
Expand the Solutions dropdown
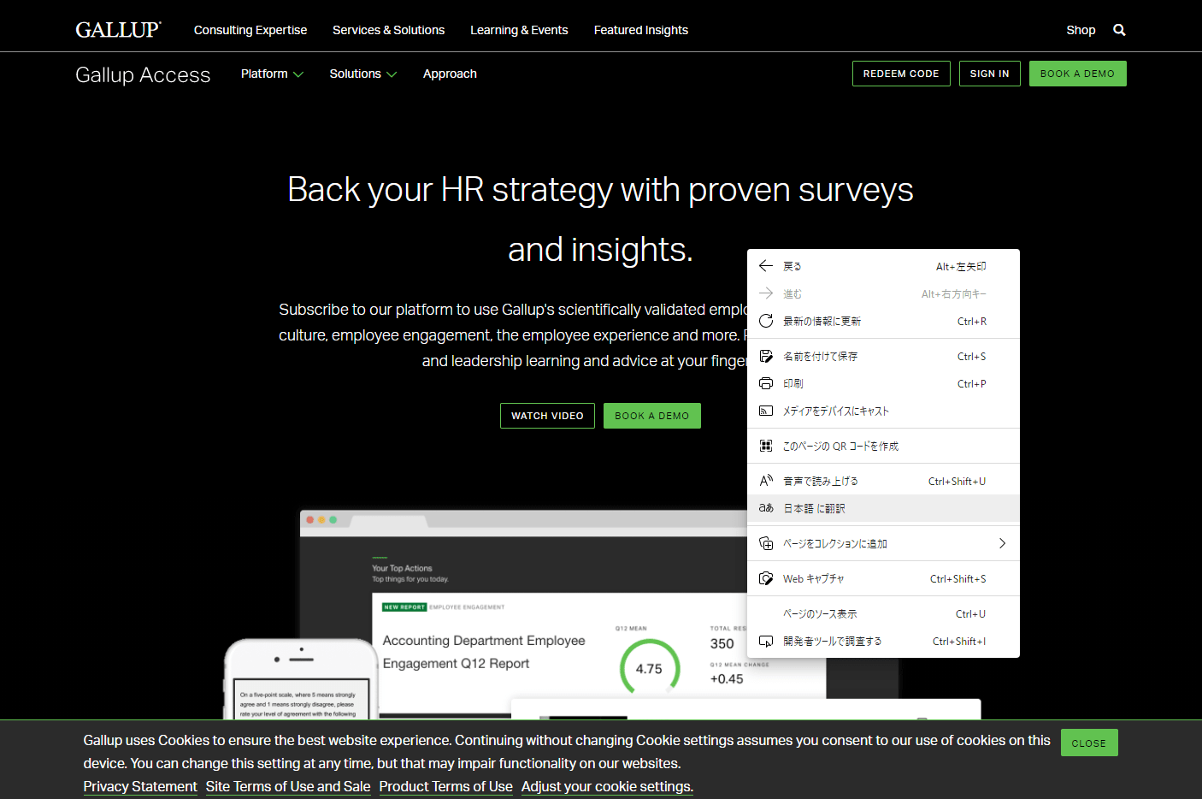pos(362,74)
